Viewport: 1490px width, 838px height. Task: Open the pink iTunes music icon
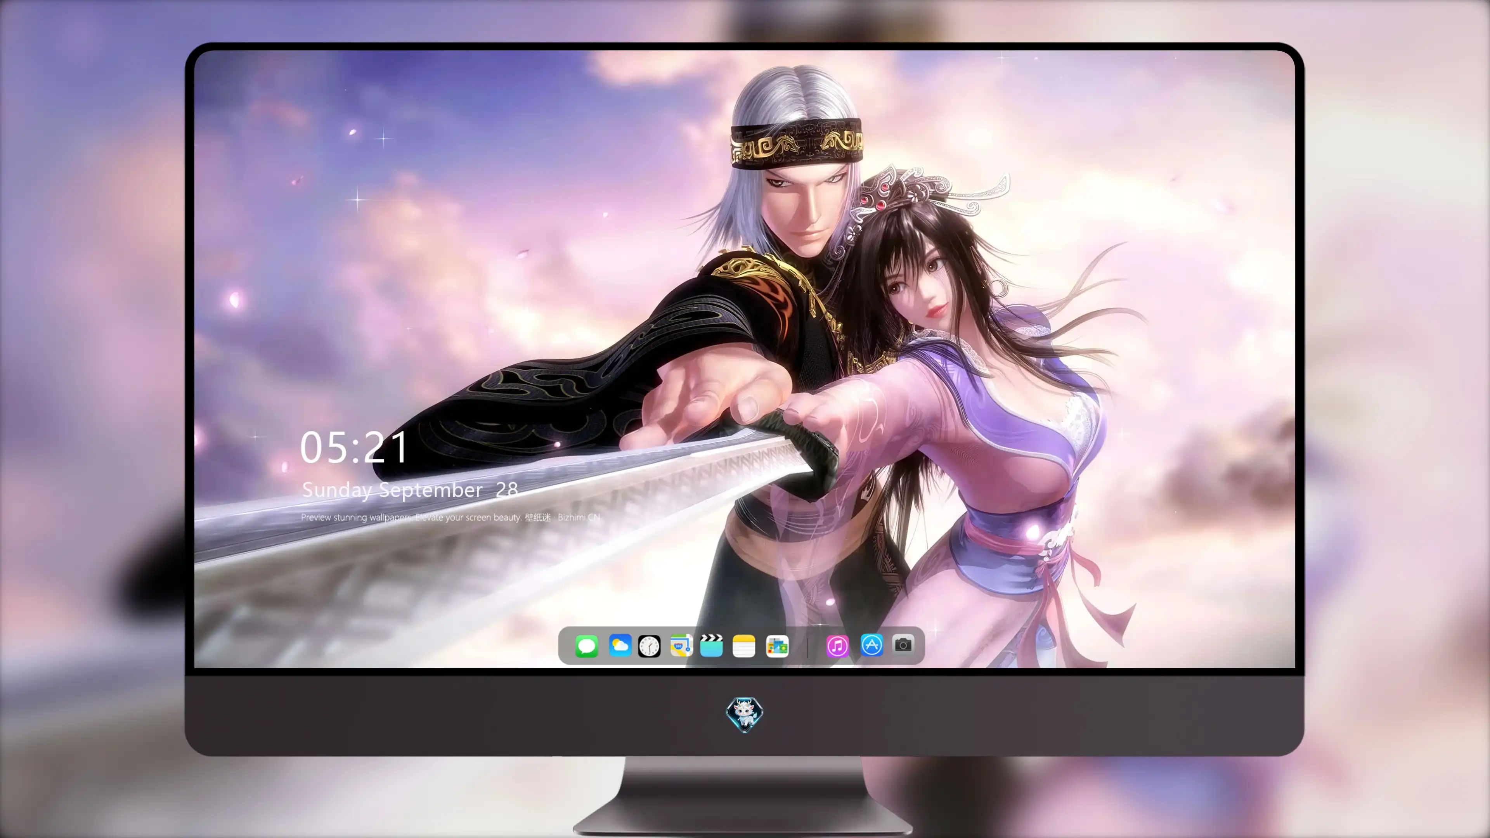point(838,646)
